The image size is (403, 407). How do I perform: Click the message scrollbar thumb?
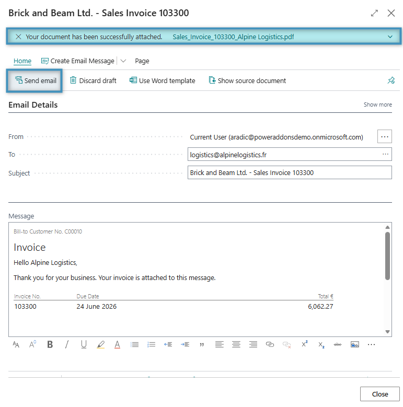(387, 255)
